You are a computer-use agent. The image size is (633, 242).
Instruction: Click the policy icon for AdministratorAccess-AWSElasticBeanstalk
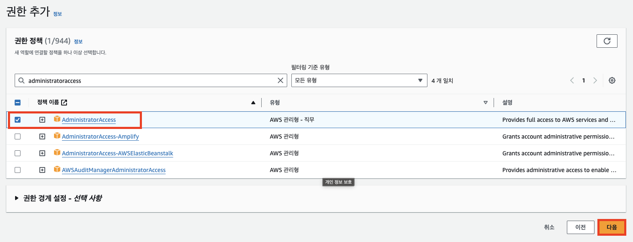click(x=57, y=153)
